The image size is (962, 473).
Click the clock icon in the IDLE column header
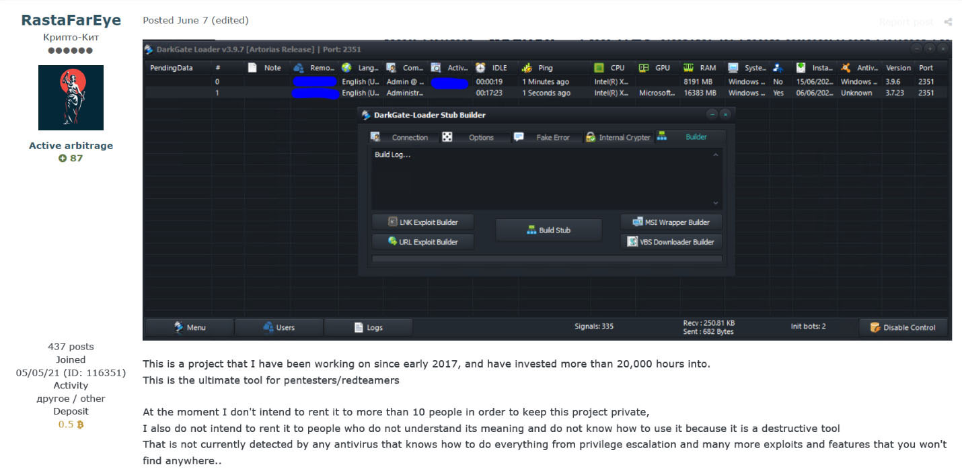pos(480,68)
